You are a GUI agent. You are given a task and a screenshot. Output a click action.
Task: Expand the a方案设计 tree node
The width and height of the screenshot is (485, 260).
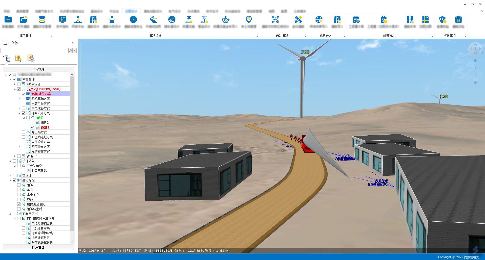pos(15,84)
